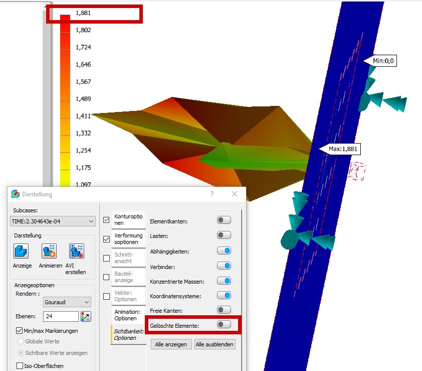This screenshot has width=422, height=371.
Task: Turn on the Elementkanten toggle
Action: click(x=224, y=219)
